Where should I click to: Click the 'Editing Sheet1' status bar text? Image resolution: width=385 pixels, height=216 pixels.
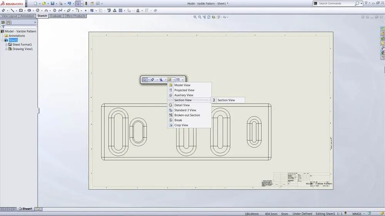[325, 214]
